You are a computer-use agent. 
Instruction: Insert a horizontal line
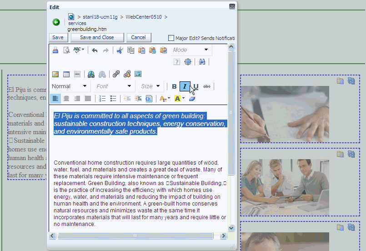coord(77,74)
